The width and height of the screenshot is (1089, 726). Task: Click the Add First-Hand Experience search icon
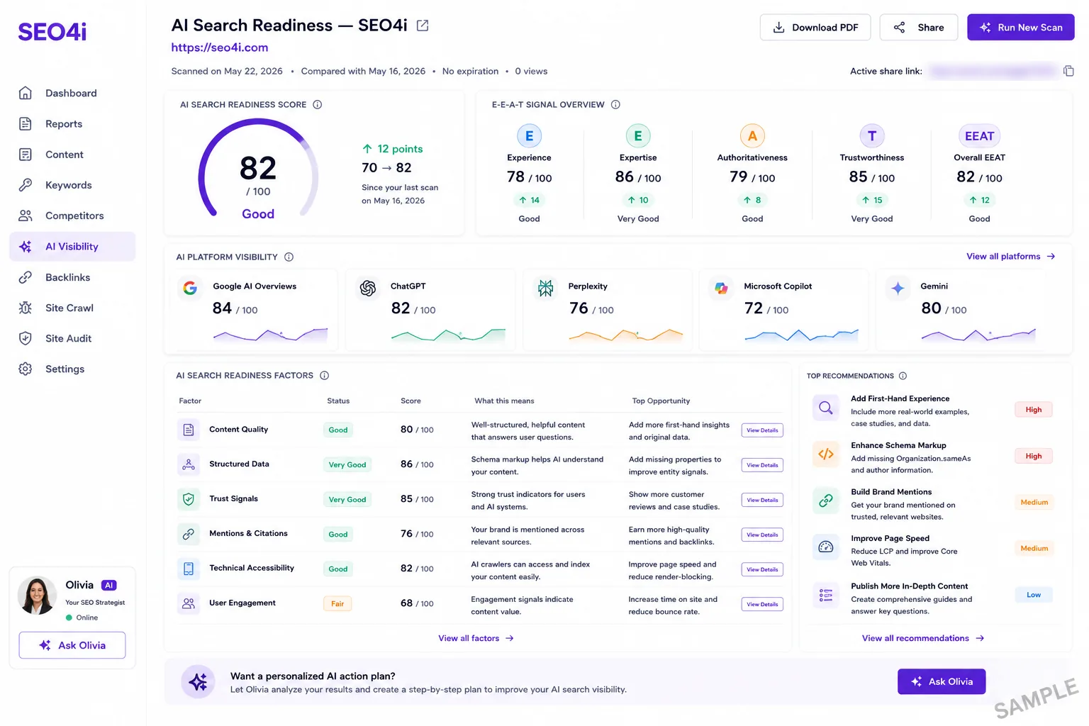[x=825, y=408]
